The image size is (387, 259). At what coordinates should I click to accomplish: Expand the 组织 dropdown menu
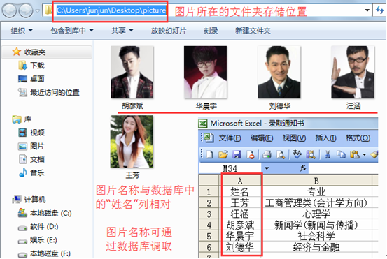click(x=22, y=31)
